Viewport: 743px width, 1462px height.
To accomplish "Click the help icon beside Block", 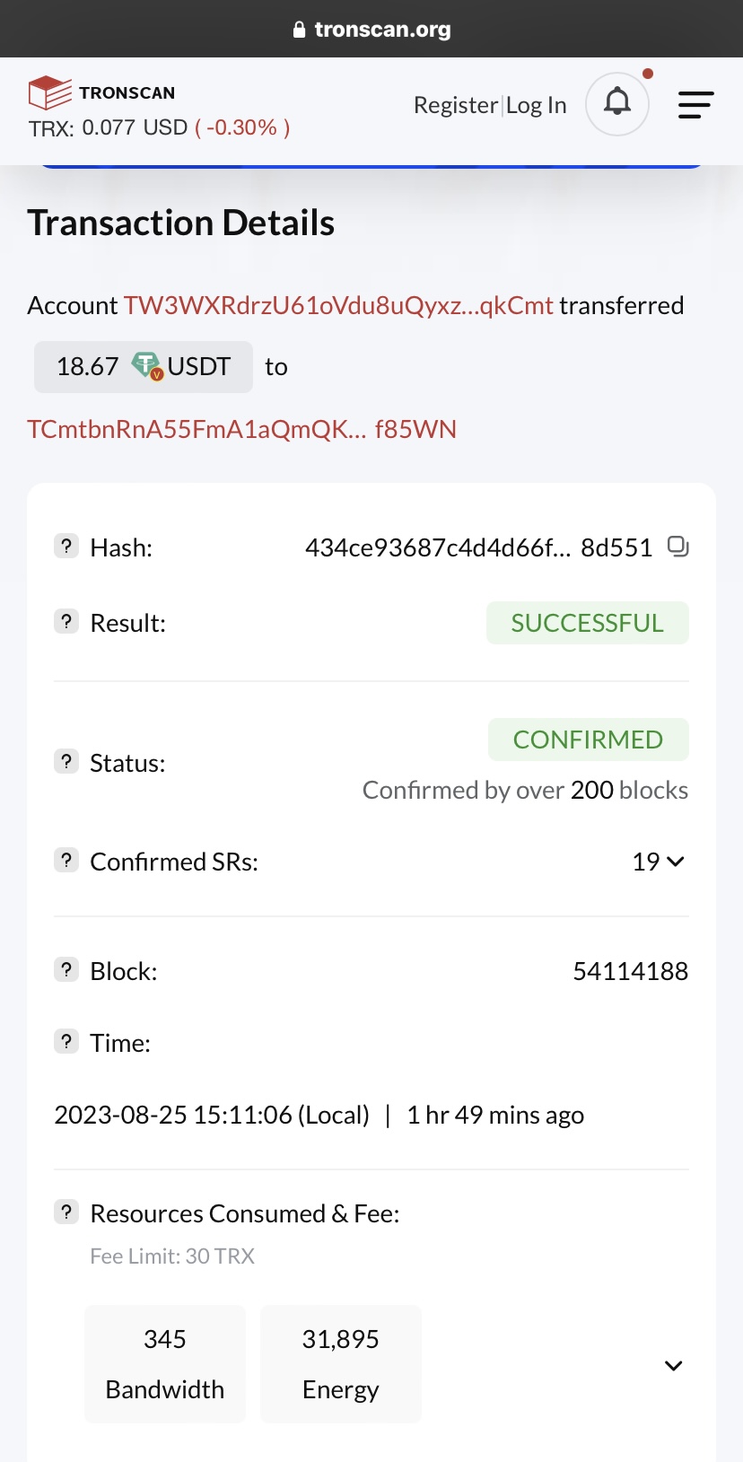I will point(66,969).
